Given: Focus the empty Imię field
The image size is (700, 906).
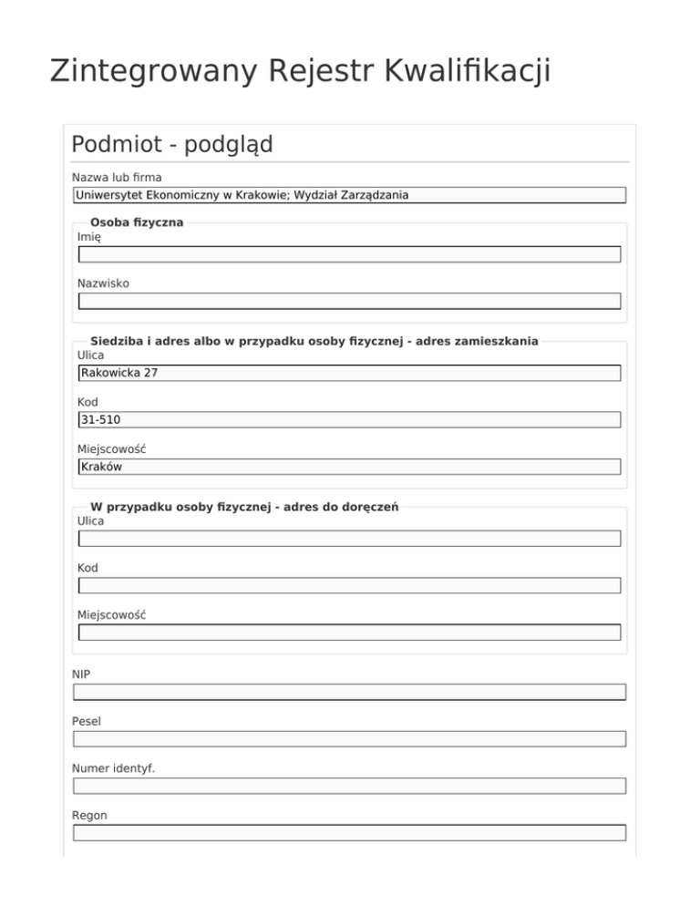Looking at the screenshot, I should coord(349,254).
